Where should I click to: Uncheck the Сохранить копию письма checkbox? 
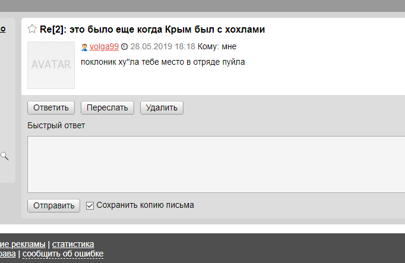pos(90,205)
